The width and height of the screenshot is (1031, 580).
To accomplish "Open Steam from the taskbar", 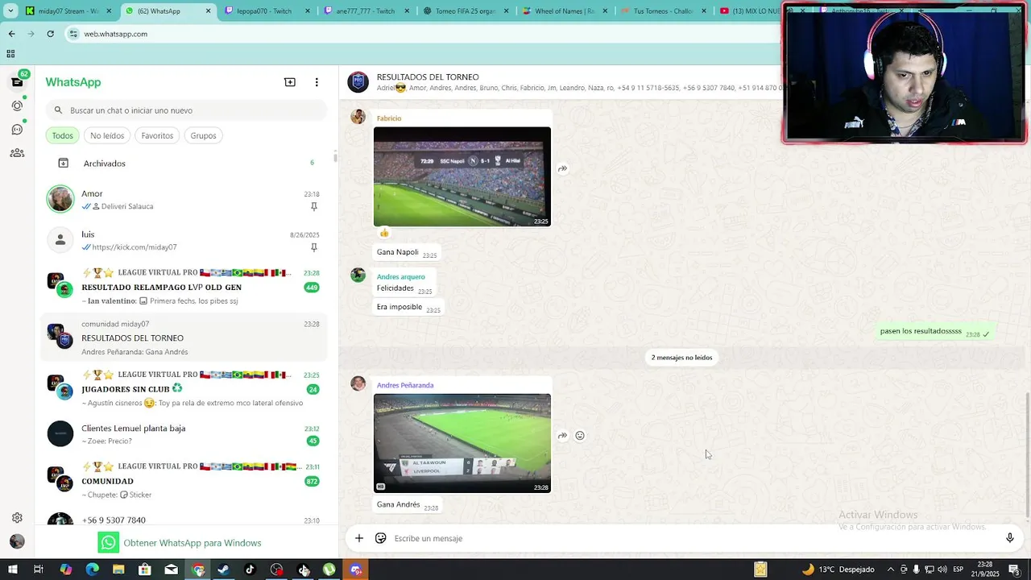I will 223,570.
